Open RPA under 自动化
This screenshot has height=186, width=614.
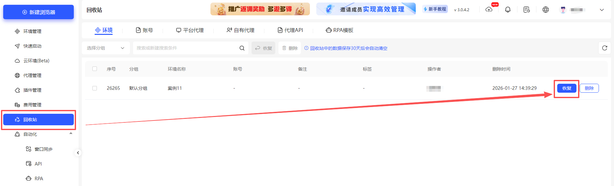click(38, 178)
